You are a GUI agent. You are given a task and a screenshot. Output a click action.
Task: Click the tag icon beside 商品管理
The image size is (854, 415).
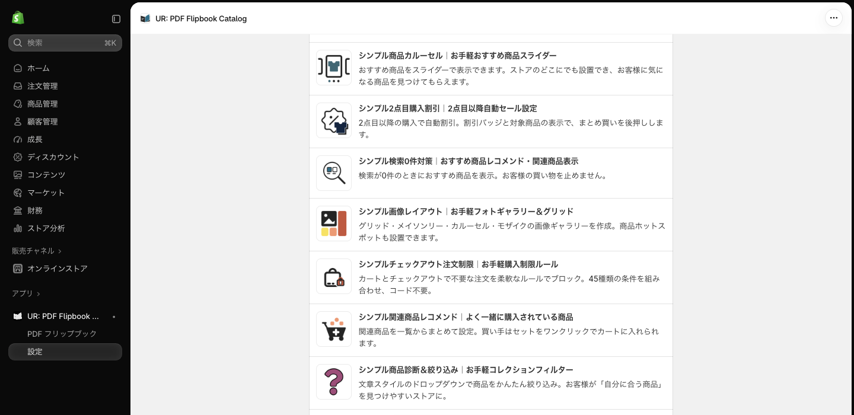18,104
